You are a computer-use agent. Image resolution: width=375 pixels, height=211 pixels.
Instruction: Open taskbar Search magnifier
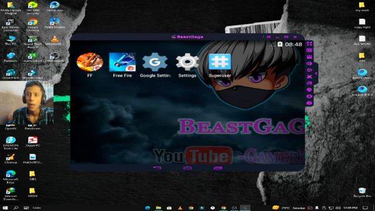(16, 208)
